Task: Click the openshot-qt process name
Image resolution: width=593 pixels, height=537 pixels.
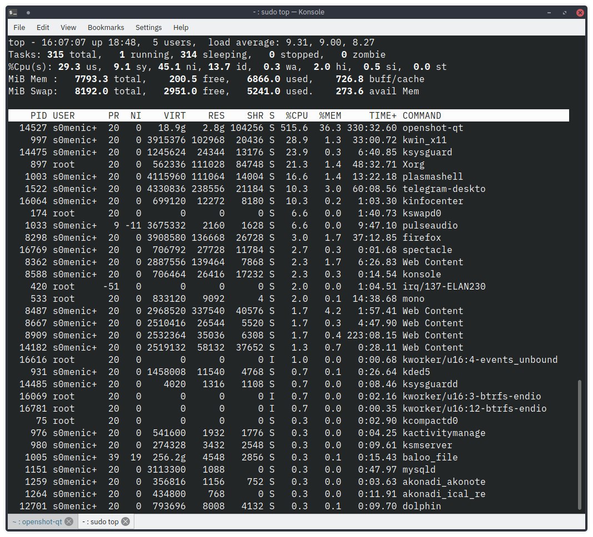Action: [433, 128]
